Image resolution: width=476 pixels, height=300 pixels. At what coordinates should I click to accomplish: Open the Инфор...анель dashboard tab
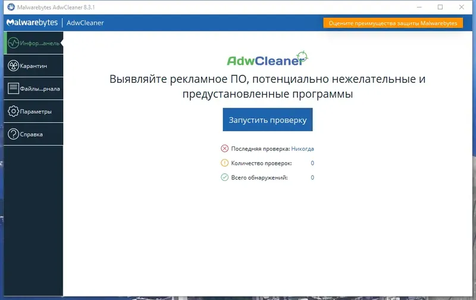click(x=33, y=43)
